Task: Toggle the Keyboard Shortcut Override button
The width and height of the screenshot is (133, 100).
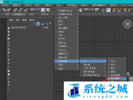Action: tap(108, 10)
